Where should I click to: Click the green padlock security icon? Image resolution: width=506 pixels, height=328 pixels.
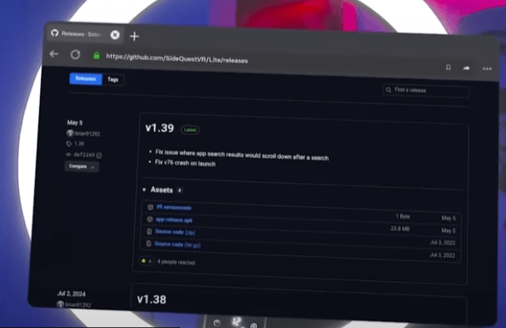96,56
